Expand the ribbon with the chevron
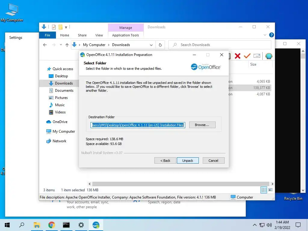Screen dimensions: 308x231 tap(265, 35)
